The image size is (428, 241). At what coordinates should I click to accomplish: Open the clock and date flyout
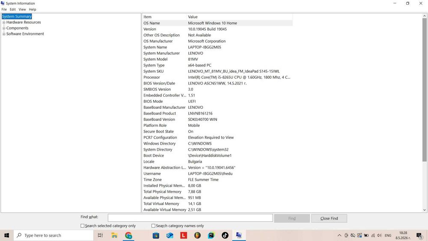tap(403, 235)
